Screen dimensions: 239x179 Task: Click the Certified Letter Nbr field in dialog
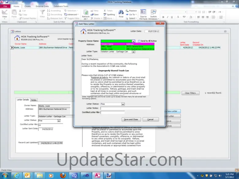tap(112, 112)
